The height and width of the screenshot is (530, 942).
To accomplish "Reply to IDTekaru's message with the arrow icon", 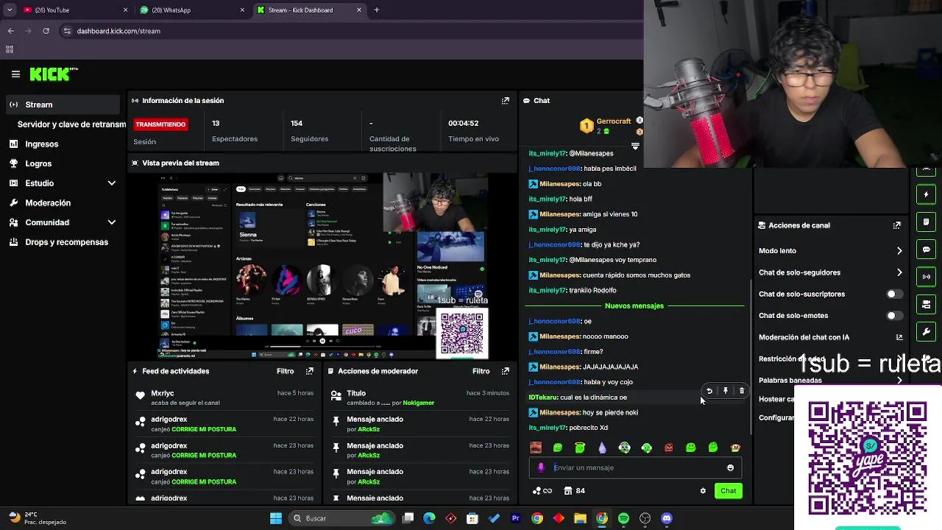I will coord(709,391).
